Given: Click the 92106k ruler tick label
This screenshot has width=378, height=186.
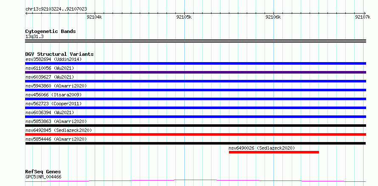Looking at the screenshot, I should (273, 17).
